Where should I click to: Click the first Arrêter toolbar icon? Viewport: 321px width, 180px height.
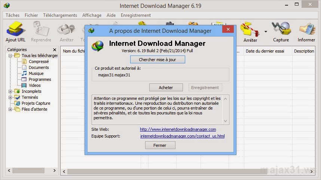click(x=66, y=29)
